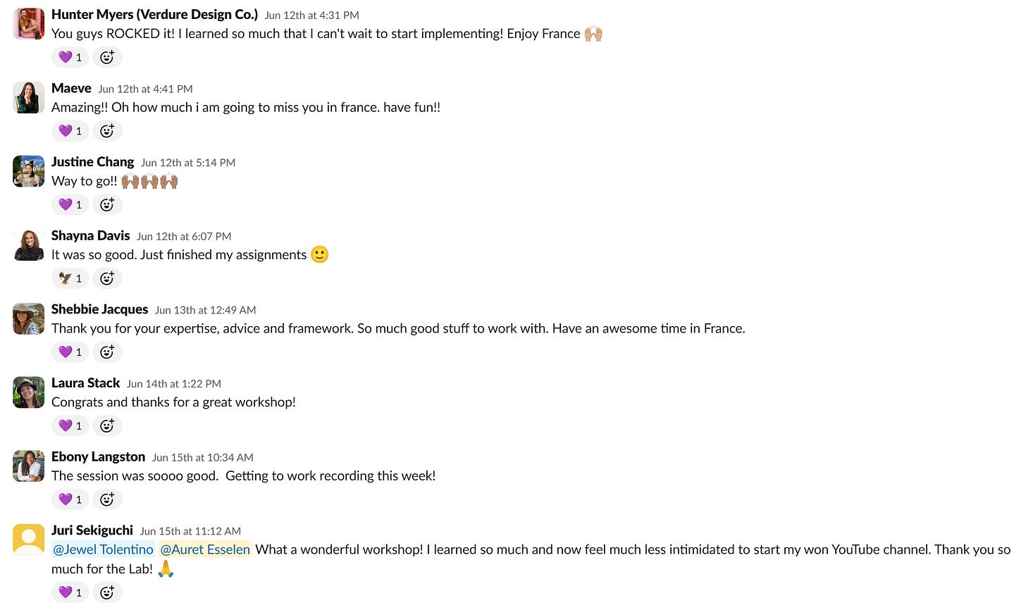This screenshot has height=610, width=1026.
Task: Toggle purple heart reaction on Hunter Myers' message
Action: [70, 57]
